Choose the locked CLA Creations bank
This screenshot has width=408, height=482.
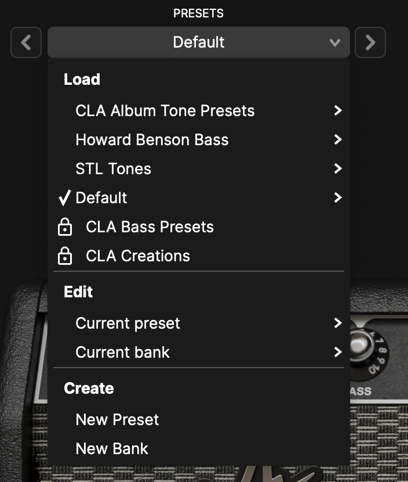(x=138, y=256)
